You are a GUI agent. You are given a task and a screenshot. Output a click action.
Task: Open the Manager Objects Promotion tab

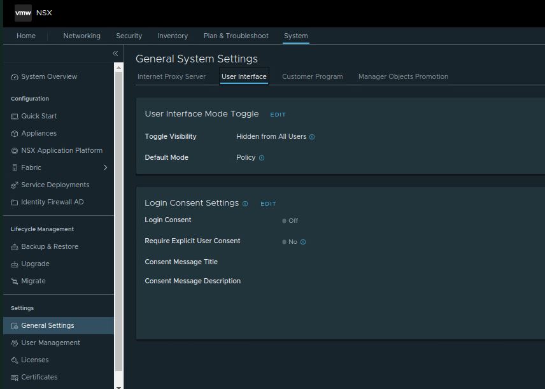point(403,76)
